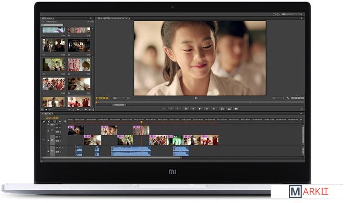Open timeline display settings wrench icon
The width and height of the screenshot is (347, 203).
click(x=65, y=121)
